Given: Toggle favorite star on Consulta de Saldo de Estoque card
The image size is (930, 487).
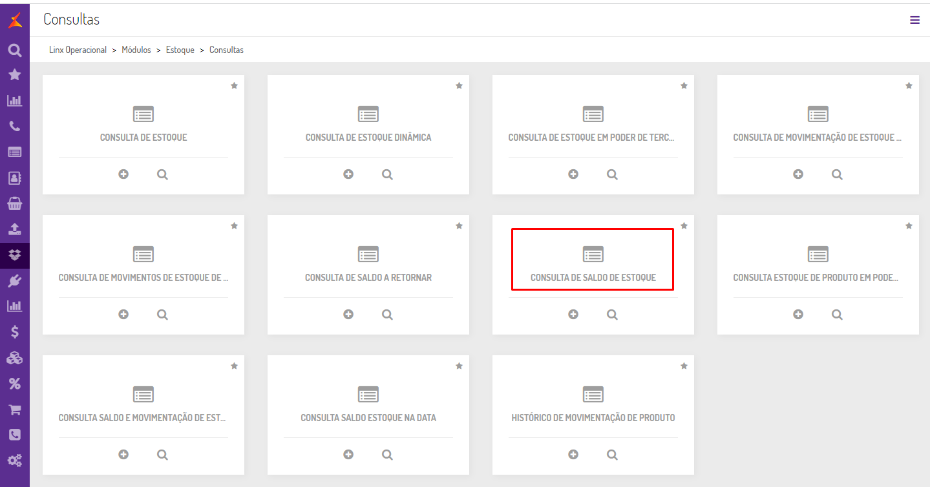Looking at the screenshot, I should coord(684,226).
